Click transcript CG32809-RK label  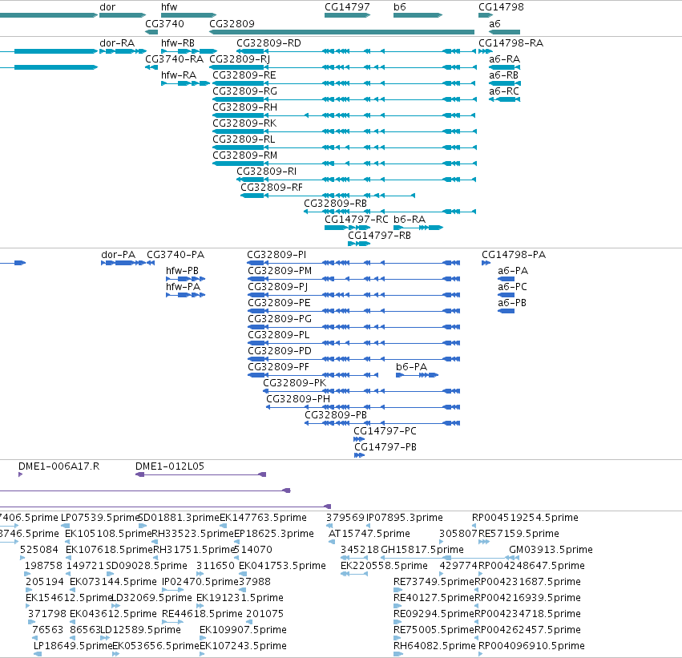point(244,123)
